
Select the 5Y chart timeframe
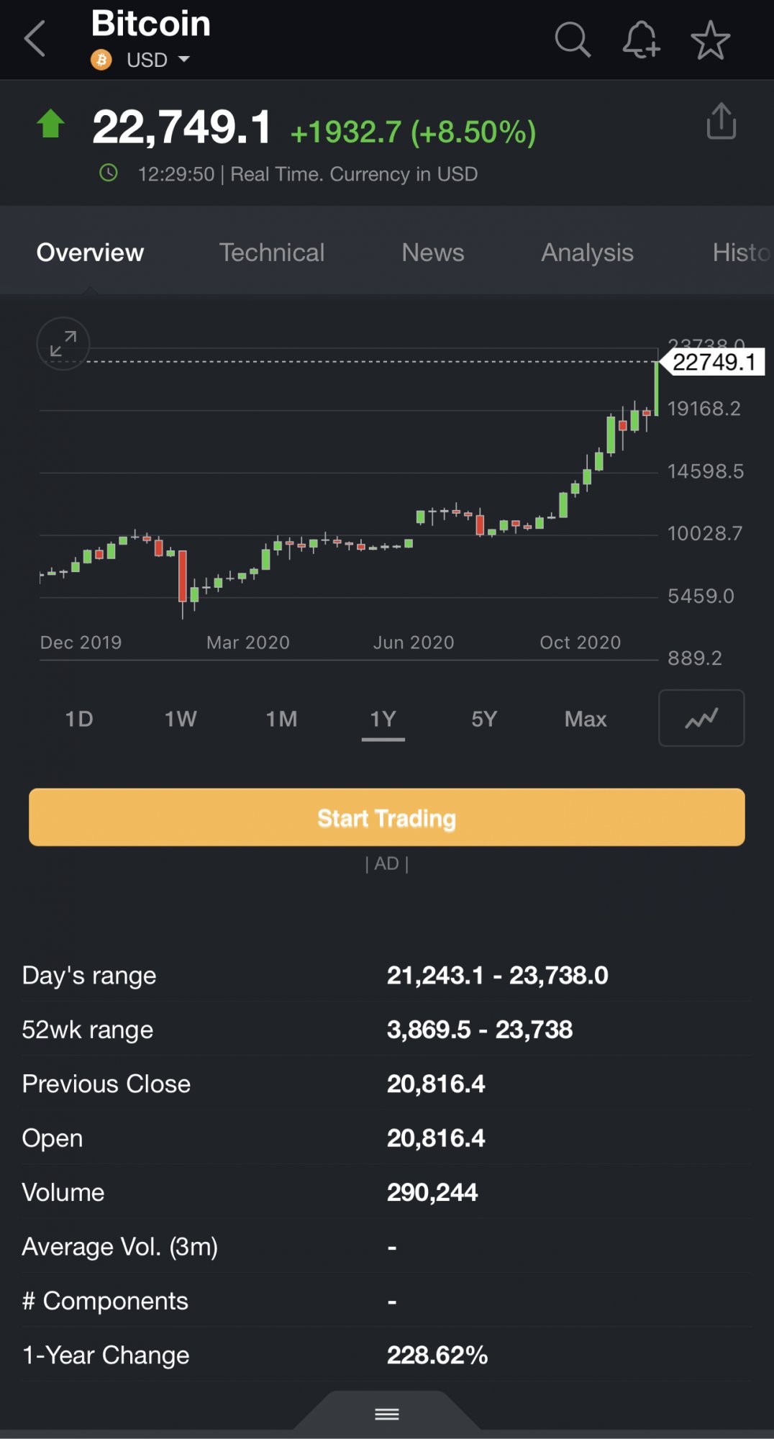(x=484, y=719)
